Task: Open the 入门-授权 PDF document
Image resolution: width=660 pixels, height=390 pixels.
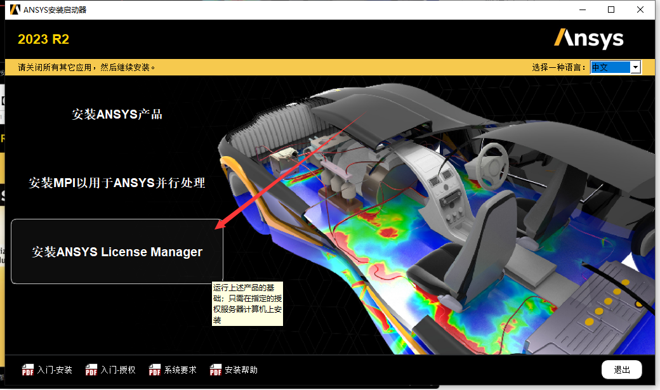Action: click(116, 370)
